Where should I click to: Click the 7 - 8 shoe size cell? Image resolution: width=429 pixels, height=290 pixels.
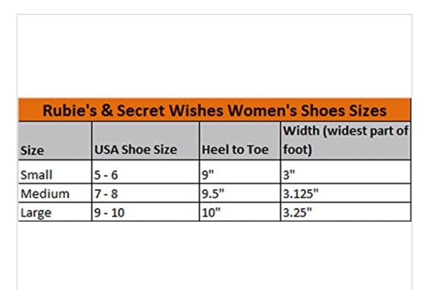[x=146, y=193]
